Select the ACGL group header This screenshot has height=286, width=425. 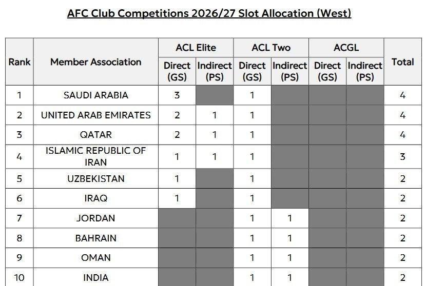coord(346,48)
